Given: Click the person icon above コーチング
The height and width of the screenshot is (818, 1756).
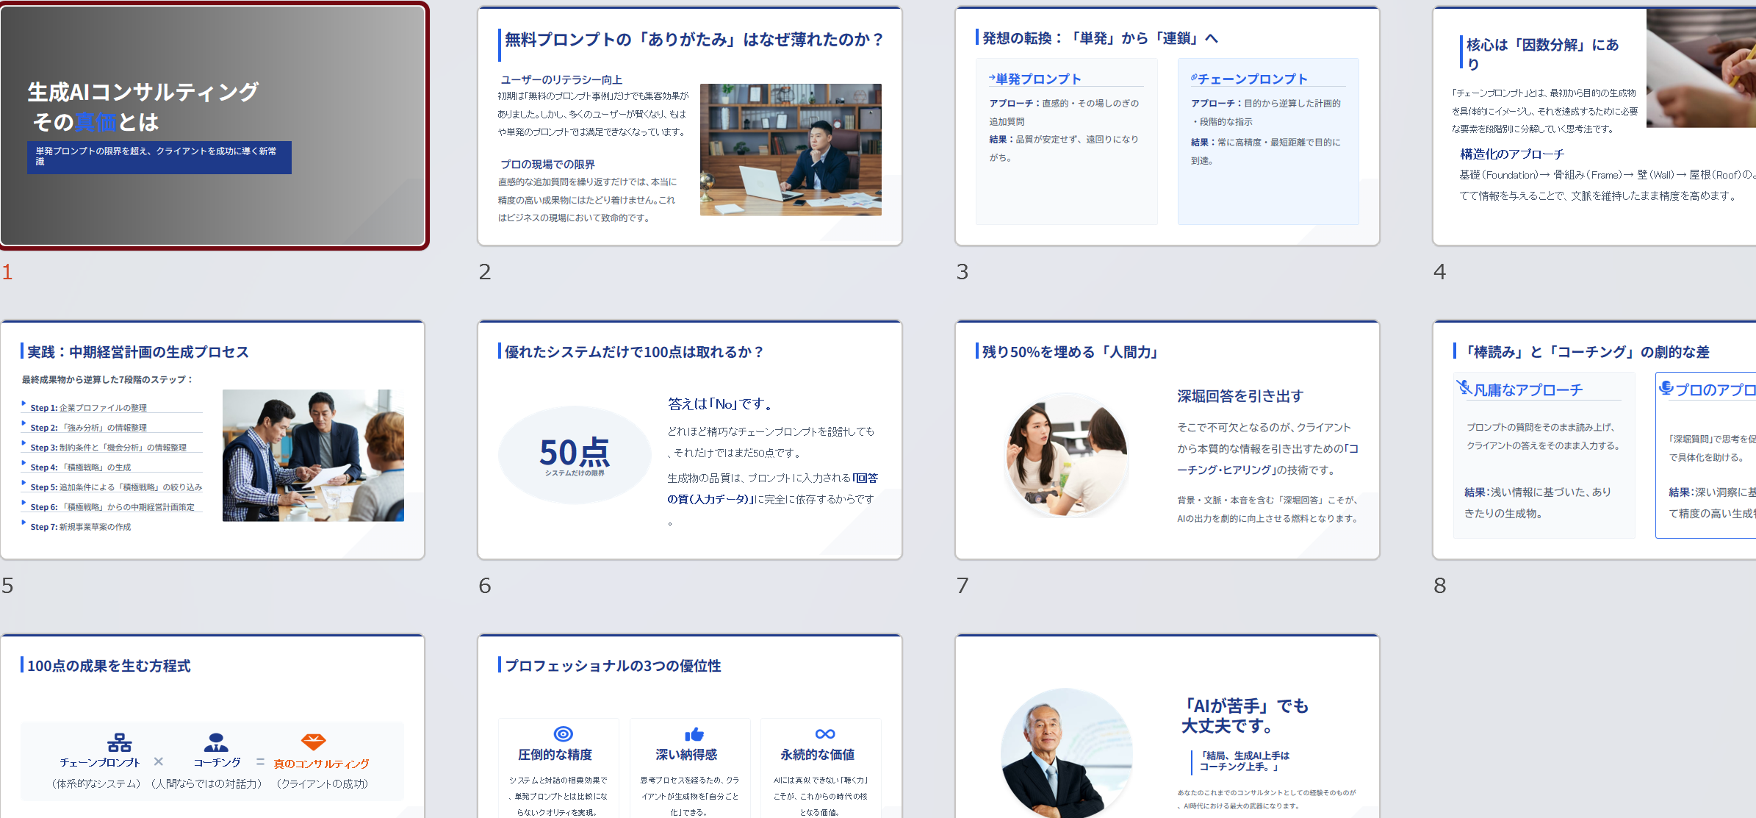Looking at the screenshot, I should tap(216, 742).
